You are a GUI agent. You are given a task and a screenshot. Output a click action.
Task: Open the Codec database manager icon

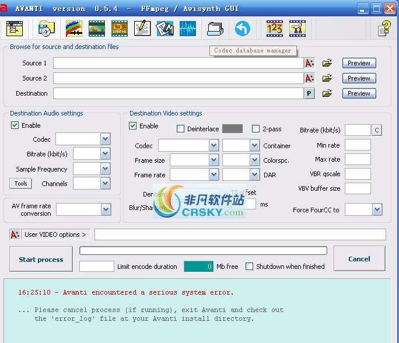[215, 29]
